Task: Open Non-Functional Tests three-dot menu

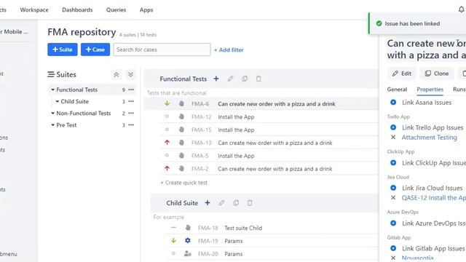Action: [x=131, y=114]
